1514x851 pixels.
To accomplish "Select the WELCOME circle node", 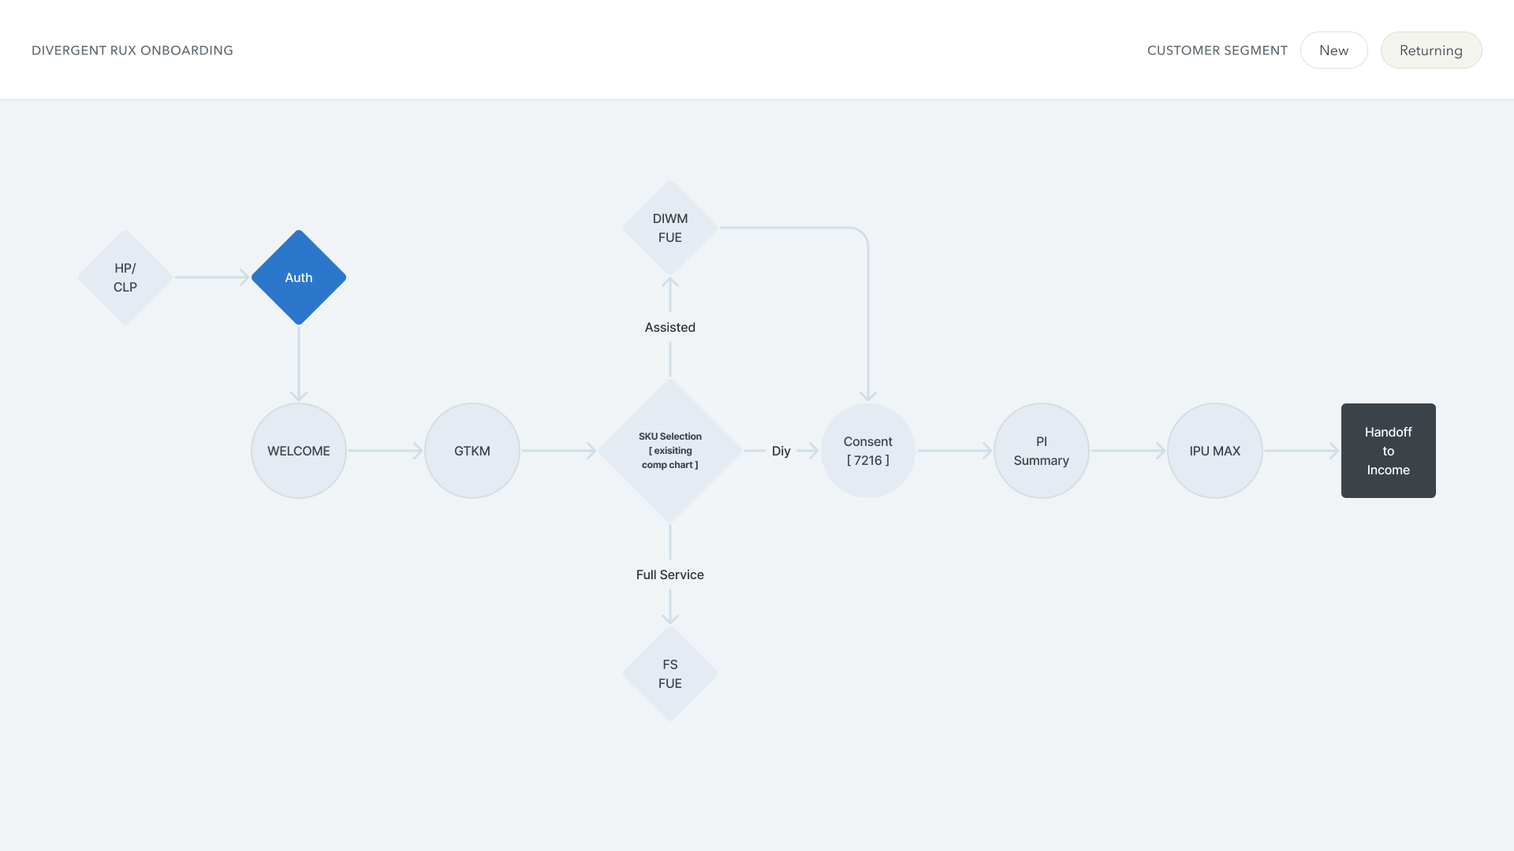I will pyautogui.click(x=298, y=451).
